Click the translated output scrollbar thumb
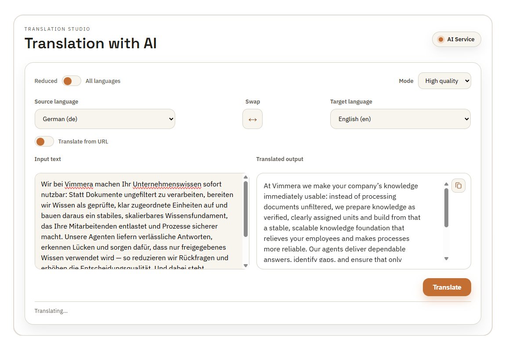 tap(446, 208)
